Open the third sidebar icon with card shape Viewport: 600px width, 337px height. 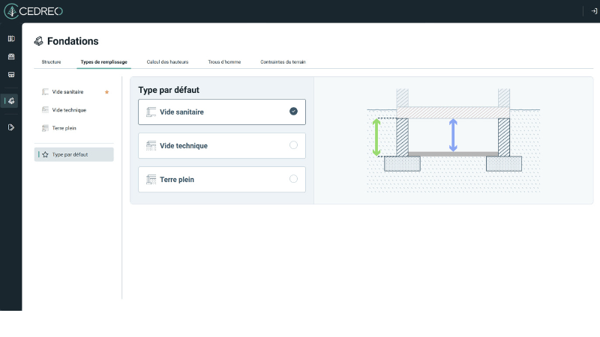click(x=11, y=74)
